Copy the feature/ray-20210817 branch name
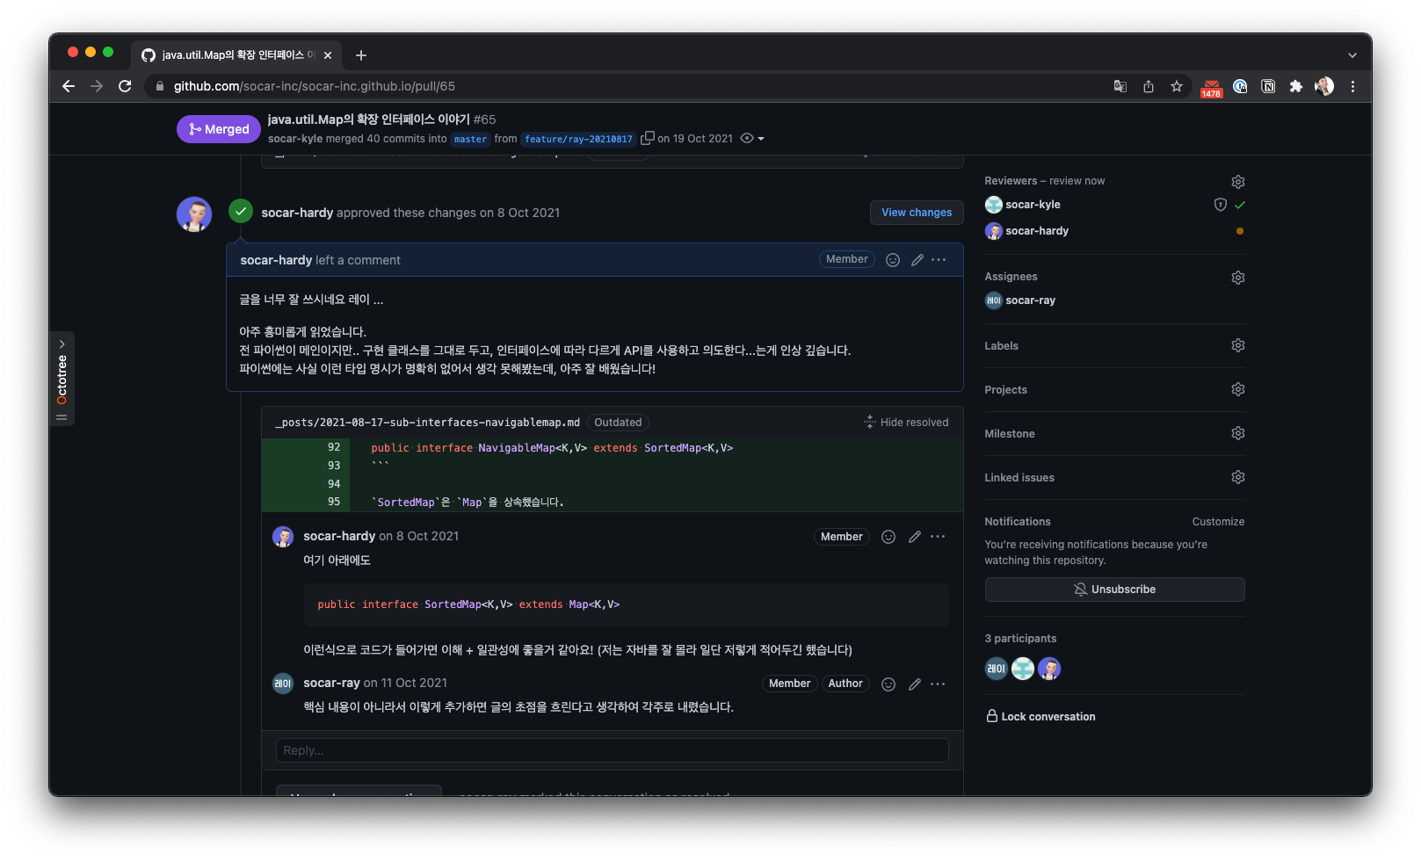This screenshot has width=1421, height=861. (x=648, y=138)
